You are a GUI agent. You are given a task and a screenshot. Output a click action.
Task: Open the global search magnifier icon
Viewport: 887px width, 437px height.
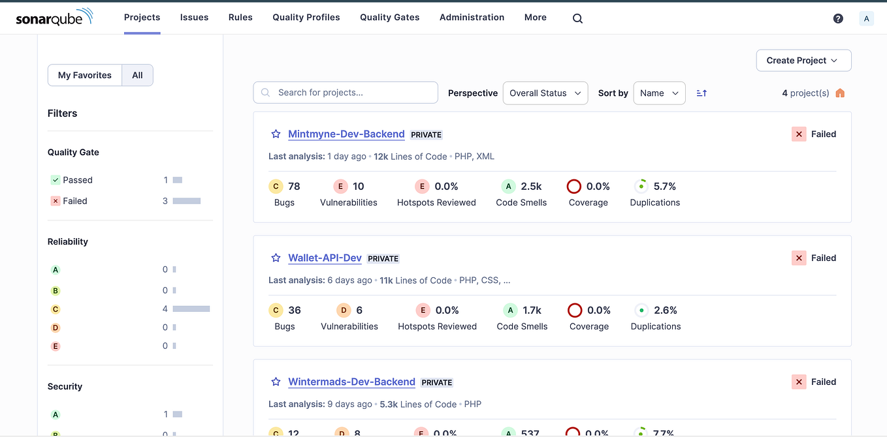click(577, 18)
